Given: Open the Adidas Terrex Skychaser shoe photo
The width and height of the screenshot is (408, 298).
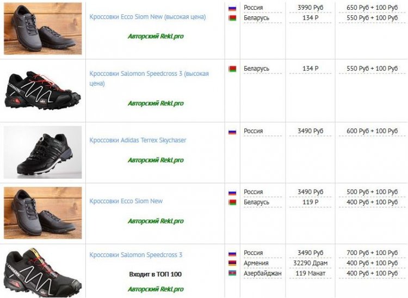Looking at the screenshot, I should (x=43, y=152).
